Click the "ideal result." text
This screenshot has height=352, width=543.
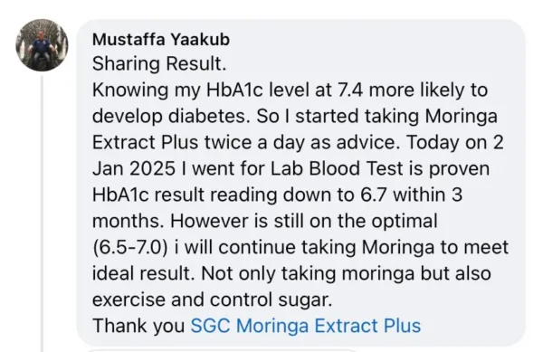point(143,273)
